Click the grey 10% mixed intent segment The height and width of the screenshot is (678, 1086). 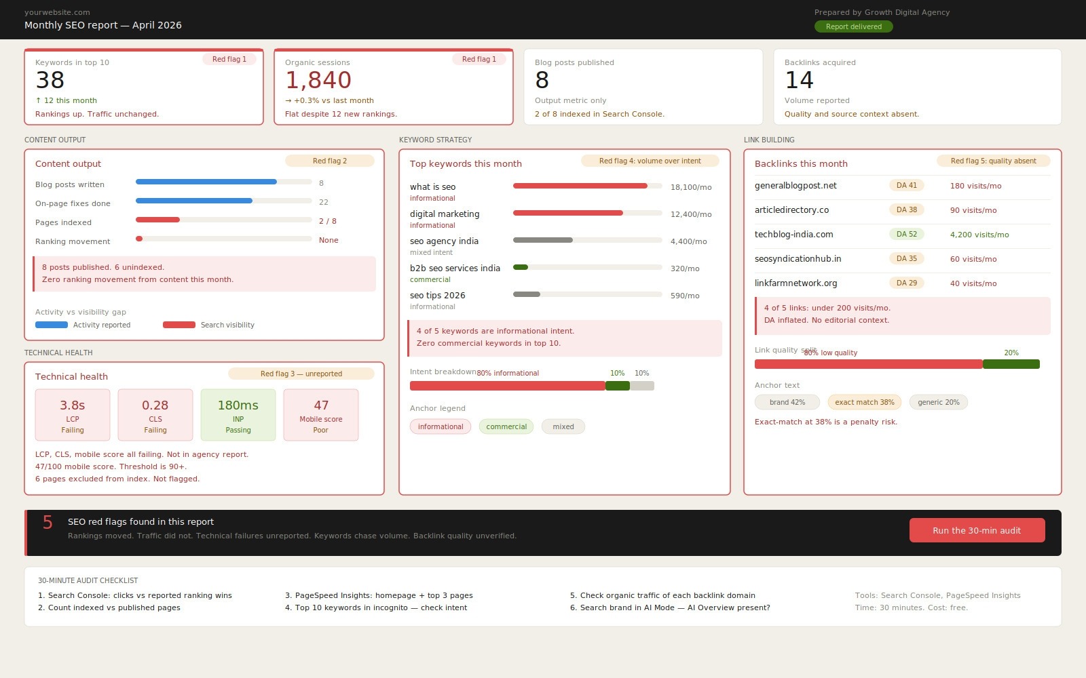tap(642, 386)
